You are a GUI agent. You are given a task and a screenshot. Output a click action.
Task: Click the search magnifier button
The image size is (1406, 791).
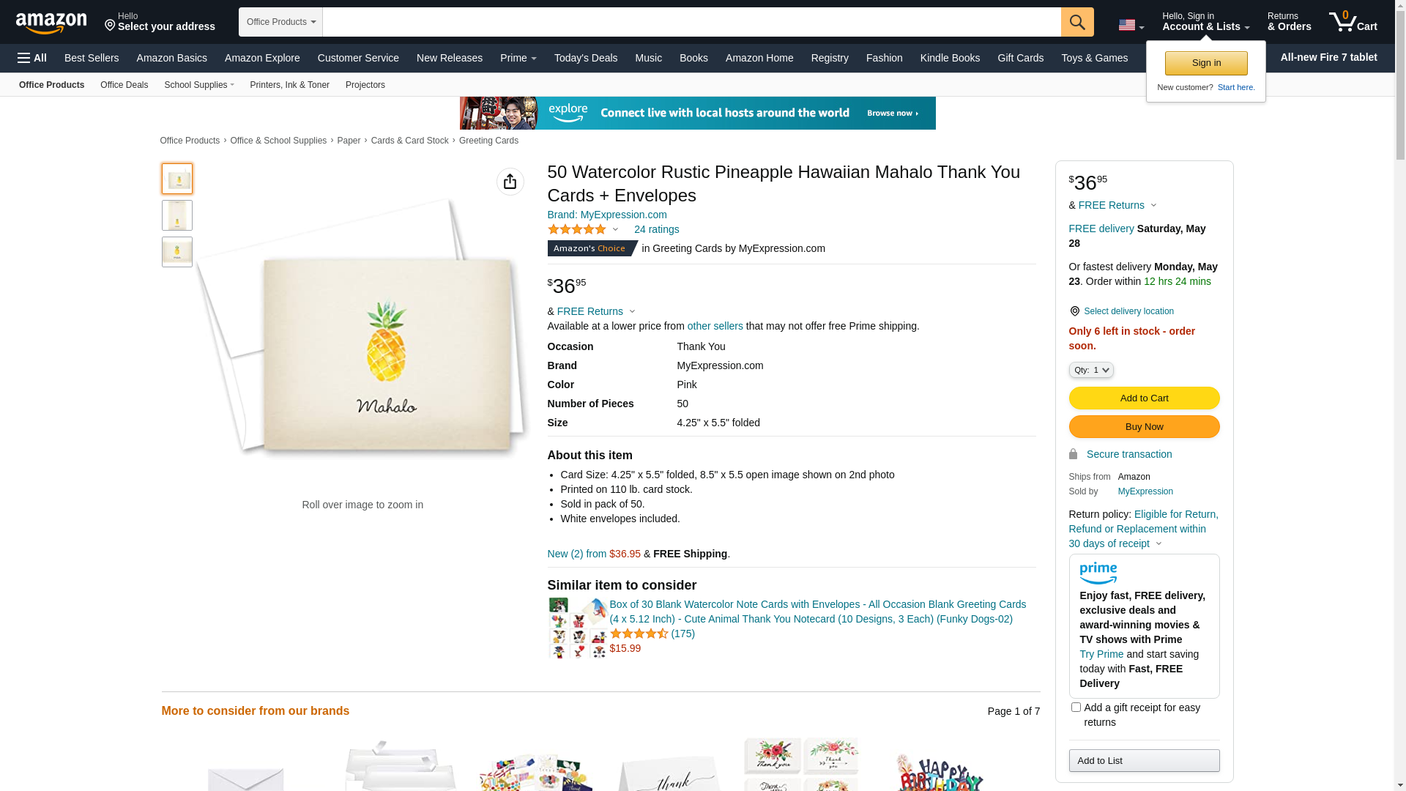pos(1076,22)
